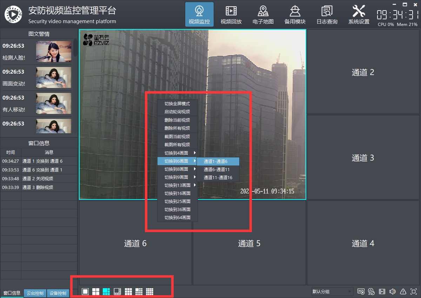421x298 pixels.
Task: Choose 通道6-通道11 from the submenu
Action: click(216, 169)
